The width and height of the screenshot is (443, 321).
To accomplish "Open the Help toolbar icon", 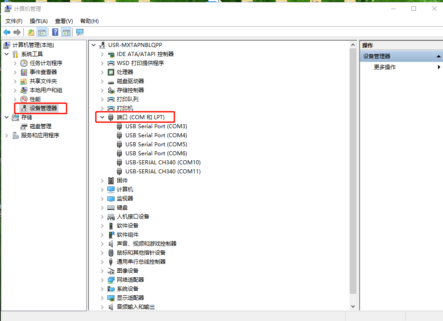I will 55,32.
